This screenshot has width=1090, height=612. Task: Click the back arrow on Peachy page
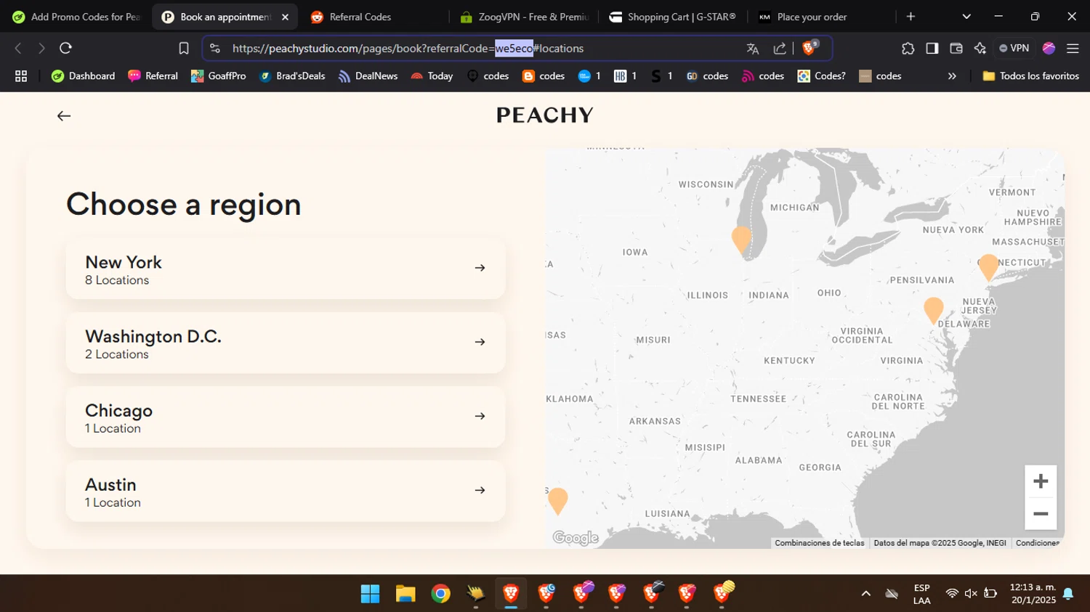click(x=64, y=116)
